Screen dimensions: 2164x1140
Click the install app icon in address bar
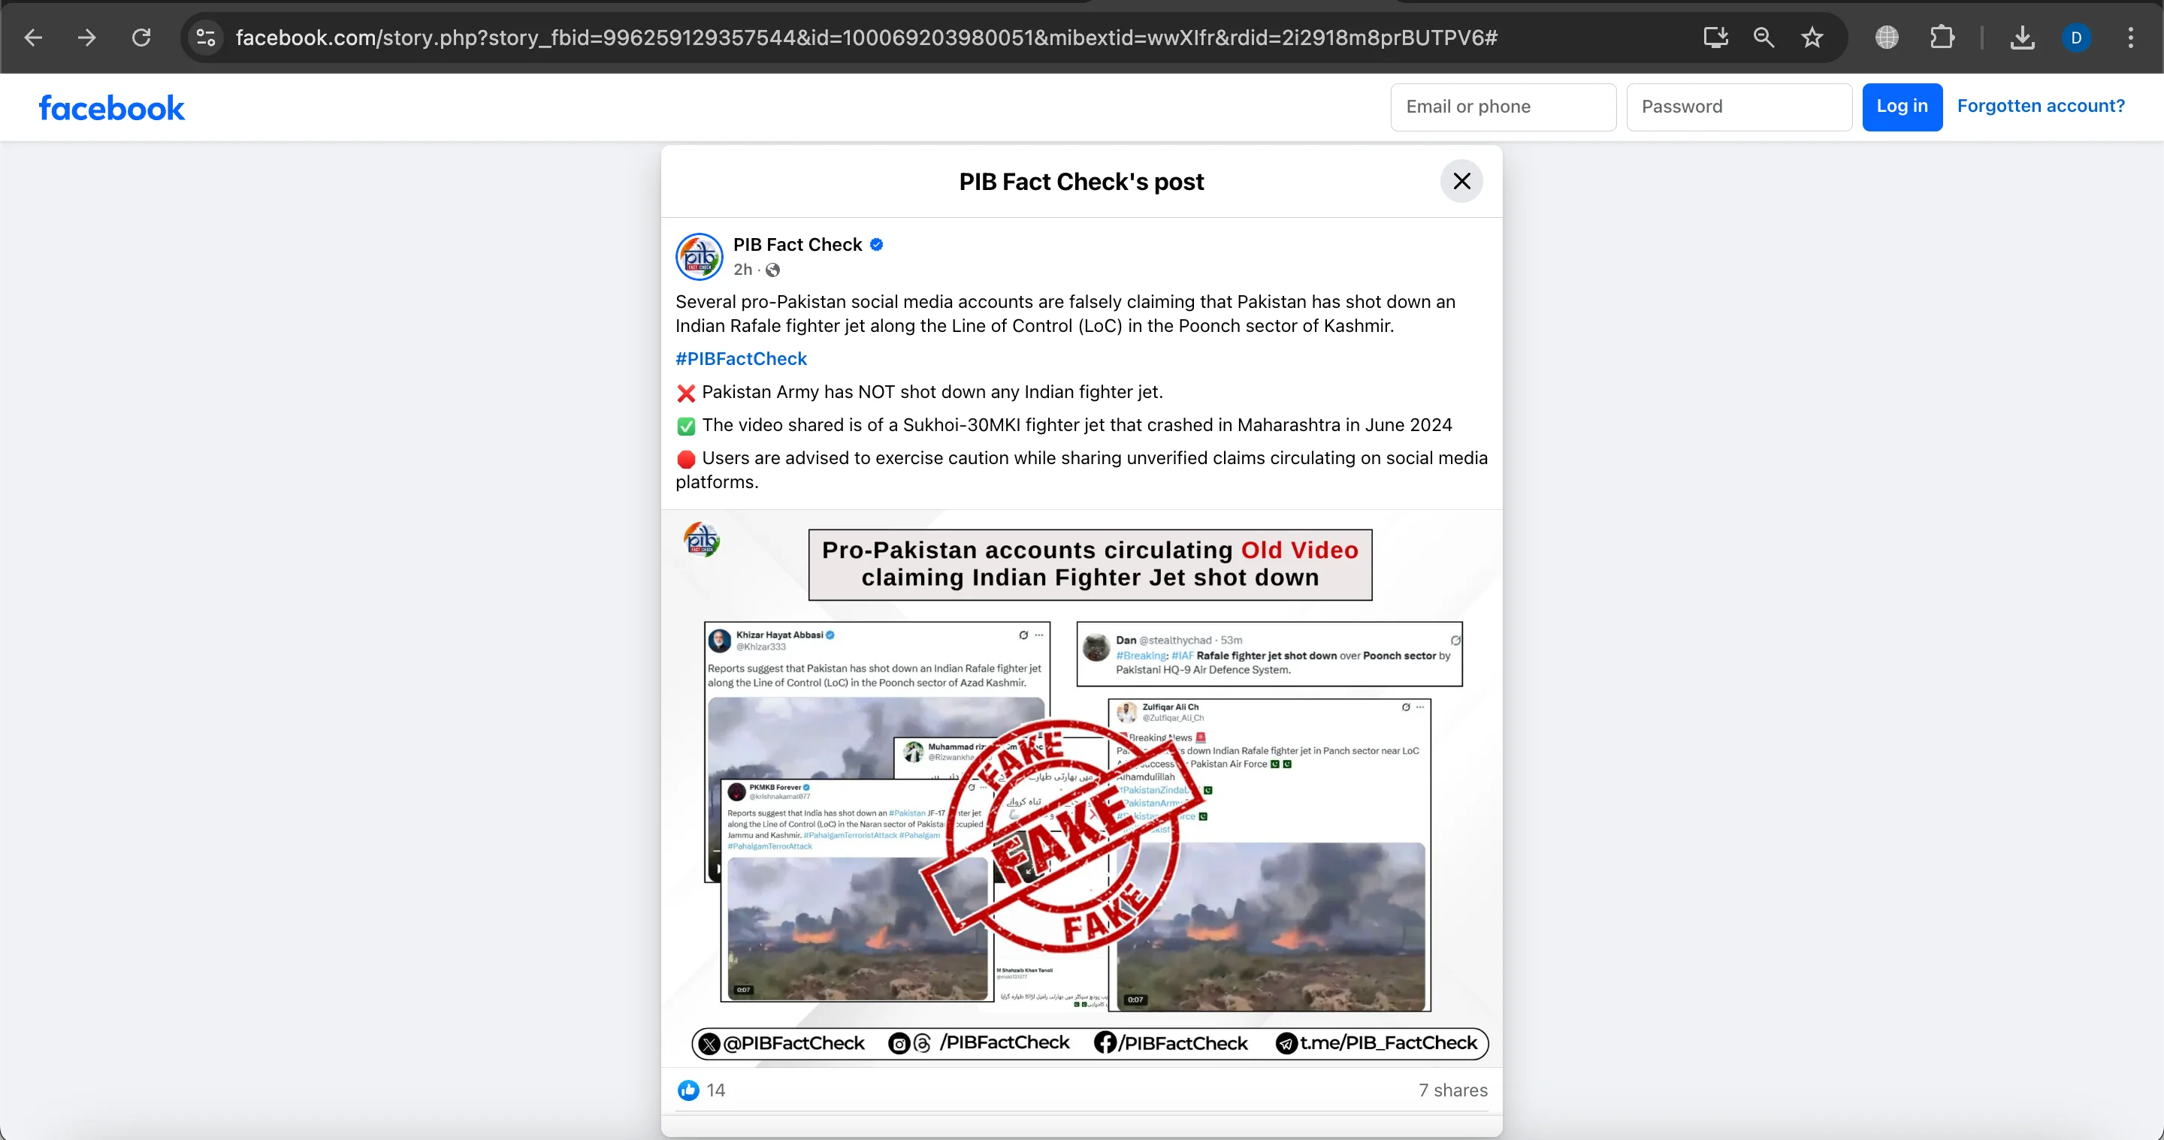pyautogui.click(x=1715, y=38)
